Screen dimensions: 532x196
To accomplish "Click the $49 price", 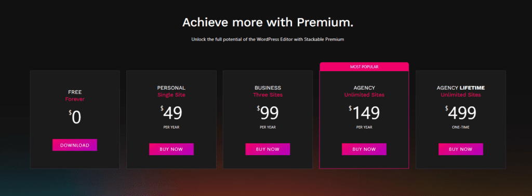I will point(171,113).
